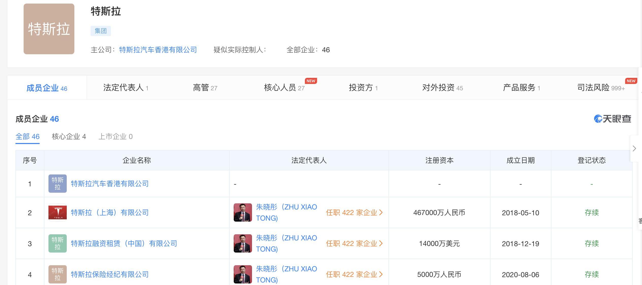Expand 任职 422 家企业 for 融资租赁 row
Screen dimensions: 642x285
point(354,243)
